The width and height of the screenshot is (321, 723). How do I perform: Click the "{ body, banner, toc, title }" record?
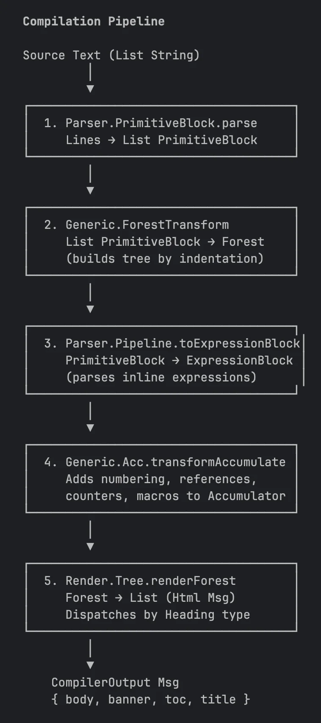[x=150, y=699]
